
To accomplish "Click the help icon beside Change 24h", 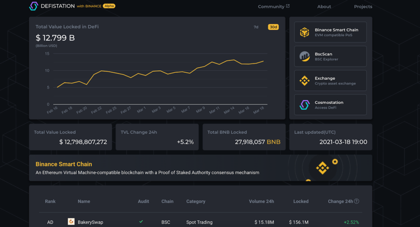I will click(356, 201).
